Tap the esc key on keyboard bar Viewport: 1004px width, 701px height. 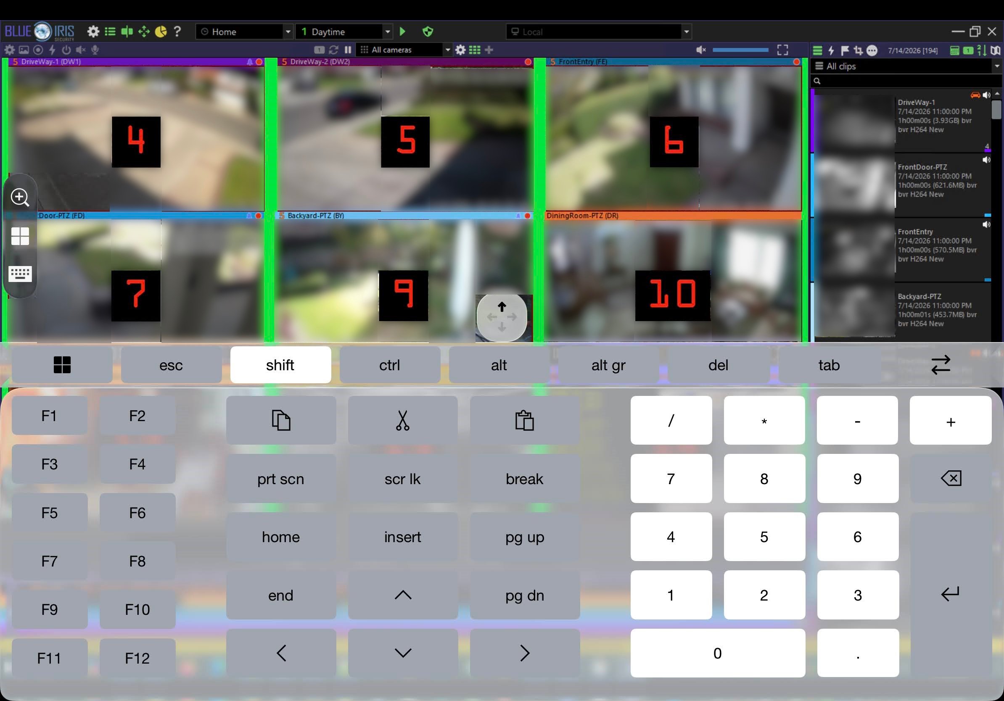pos(171,365)
